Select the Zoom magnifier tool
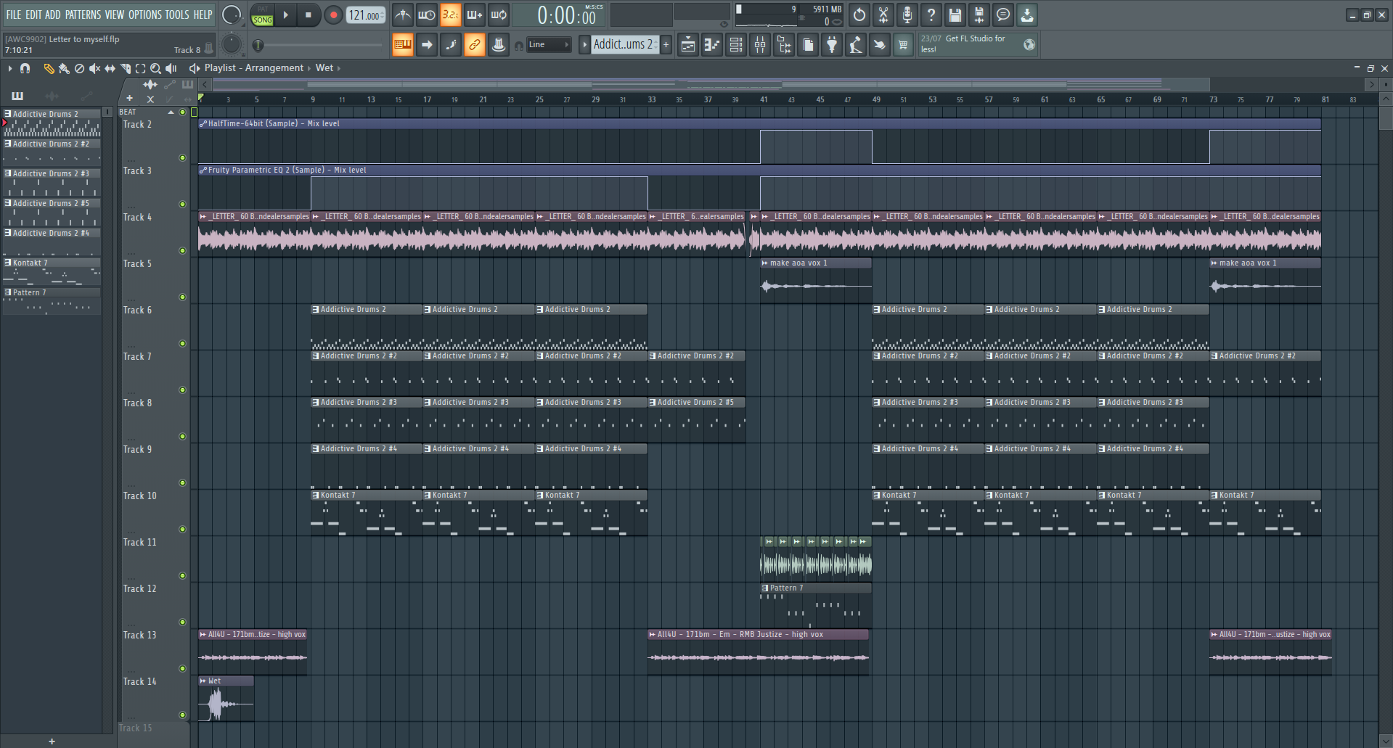The image size is (1393, 748). pos(155,68)
